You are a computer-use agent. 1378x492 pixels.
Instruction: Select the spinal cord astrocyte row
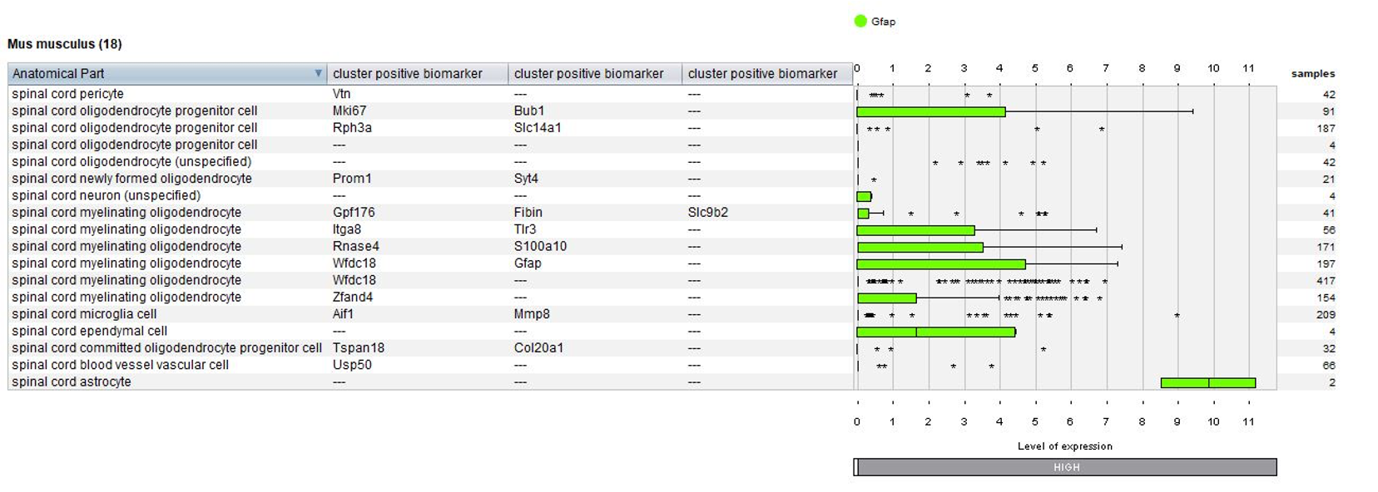click(430, 381)
